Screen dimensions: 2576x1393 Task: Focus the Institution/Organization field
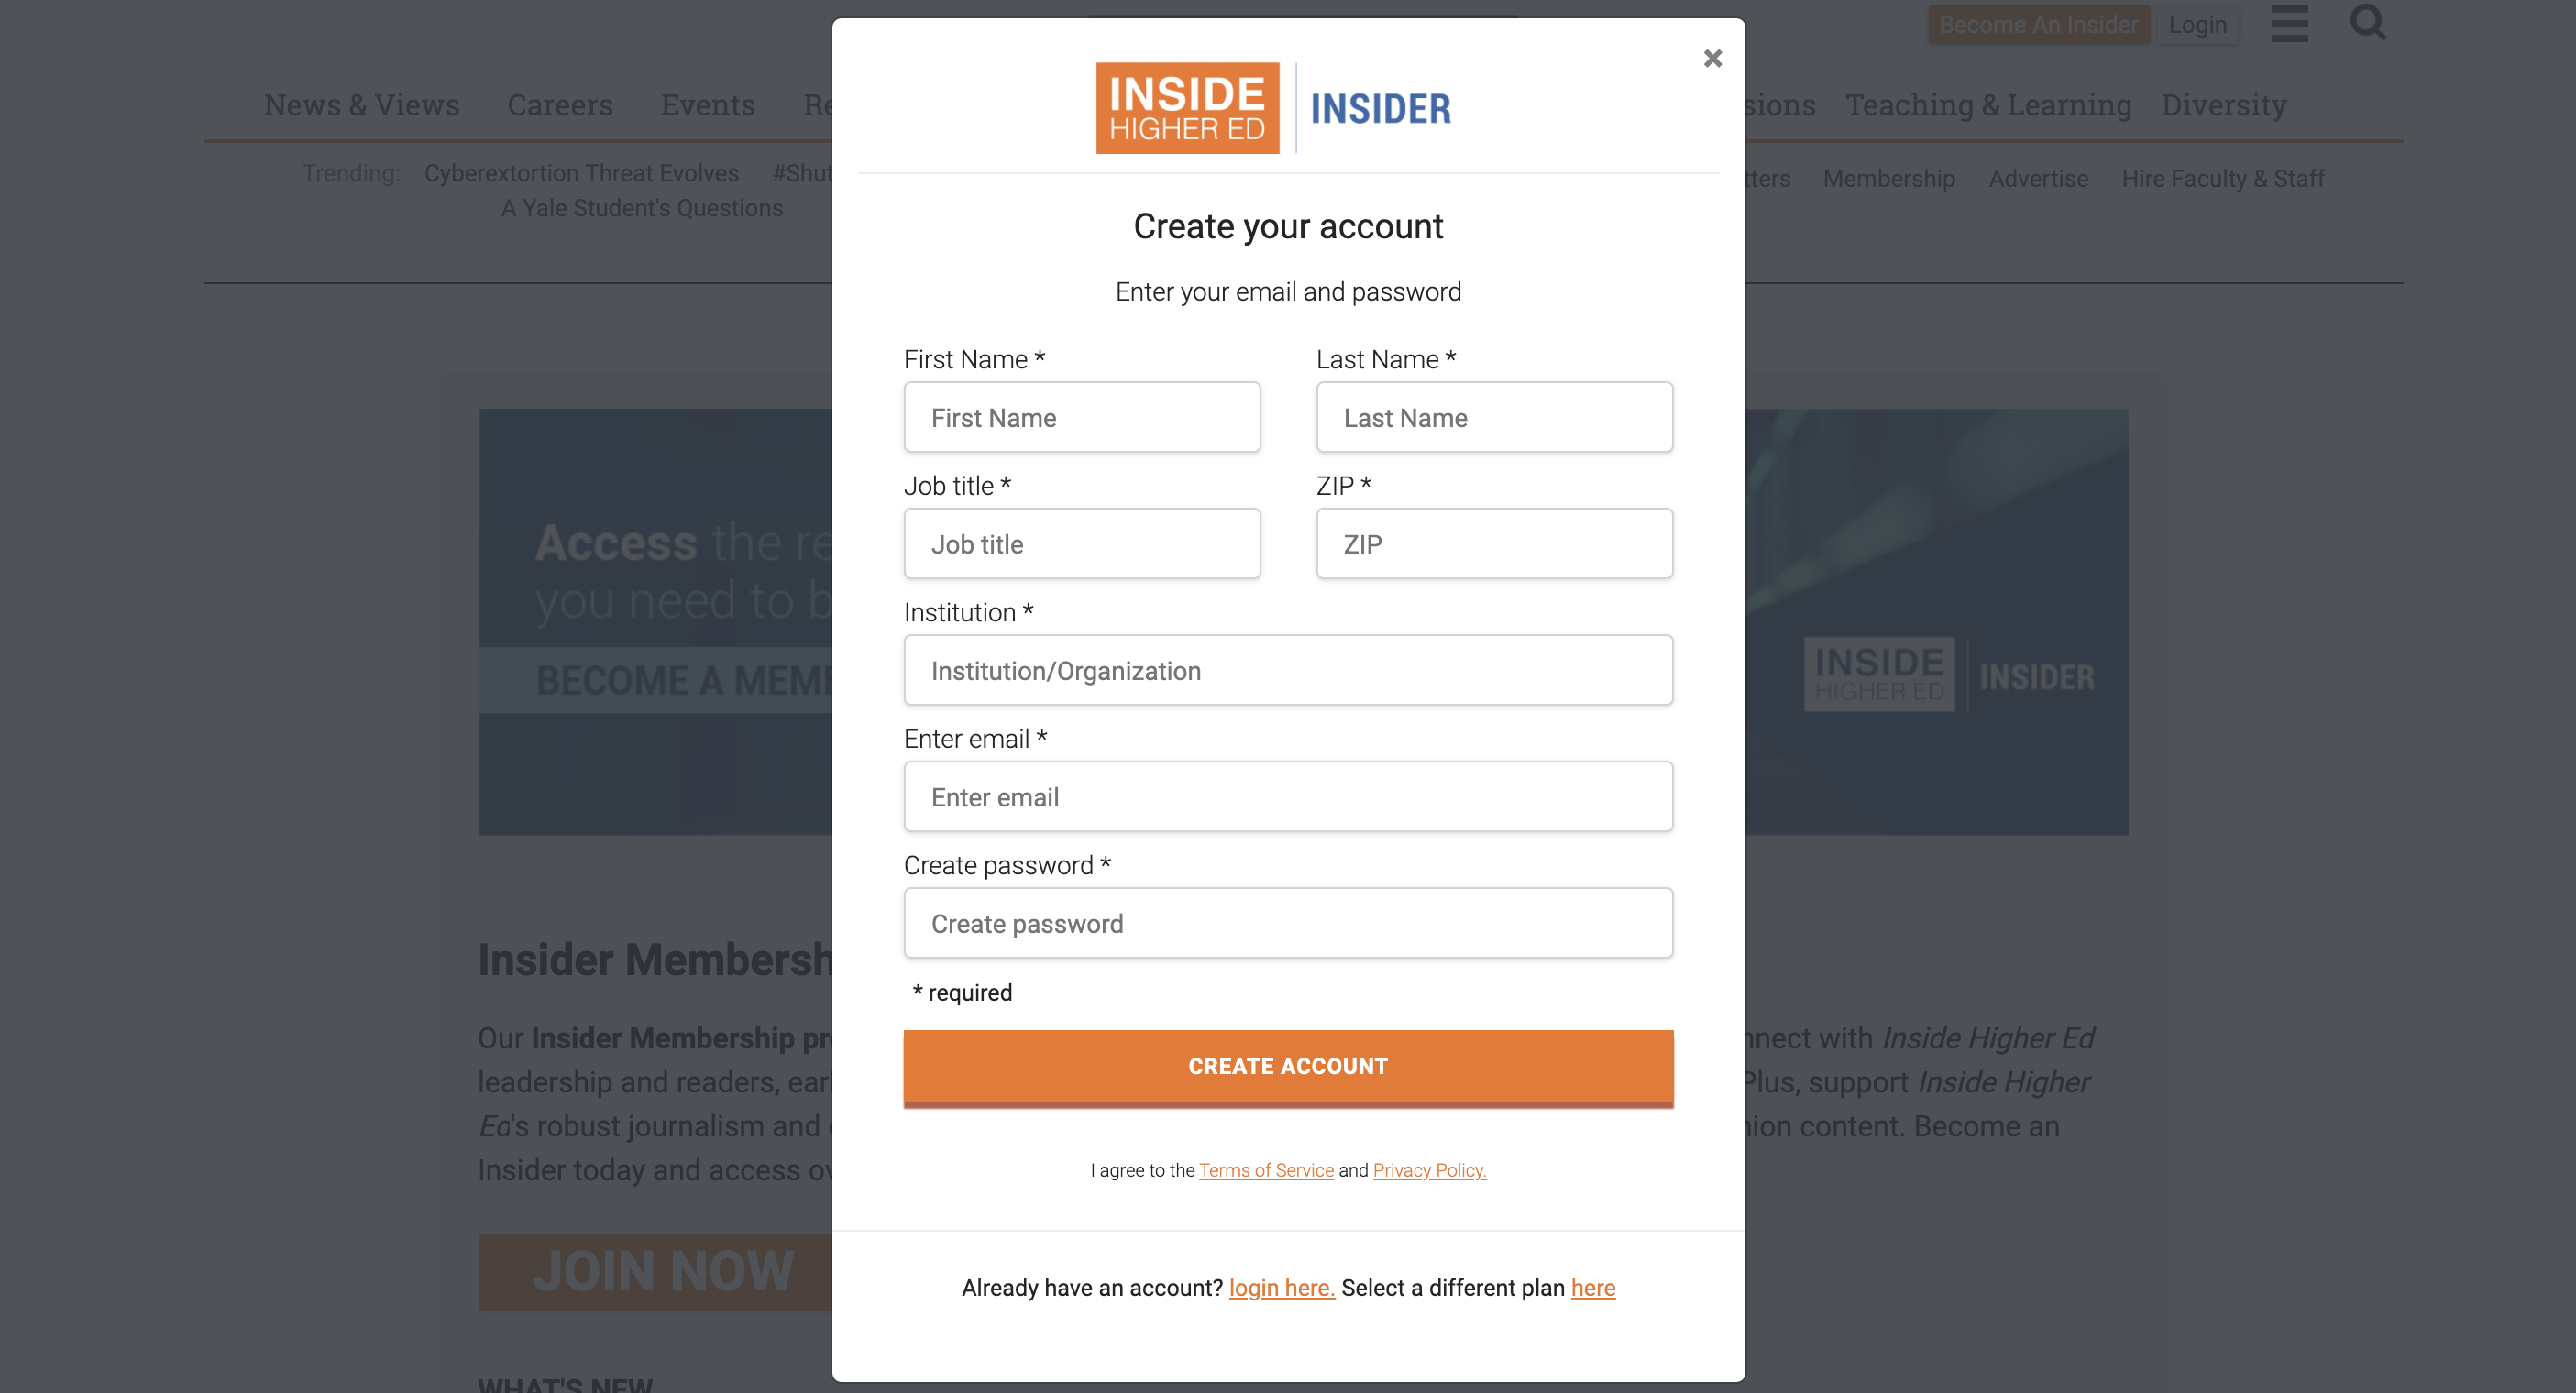click(1288, 671)
